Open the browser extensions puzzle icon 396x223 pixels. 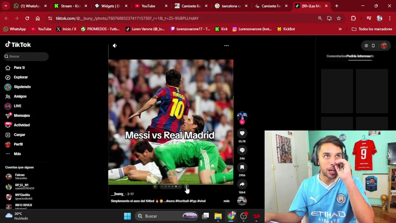(x=353, y=18)
